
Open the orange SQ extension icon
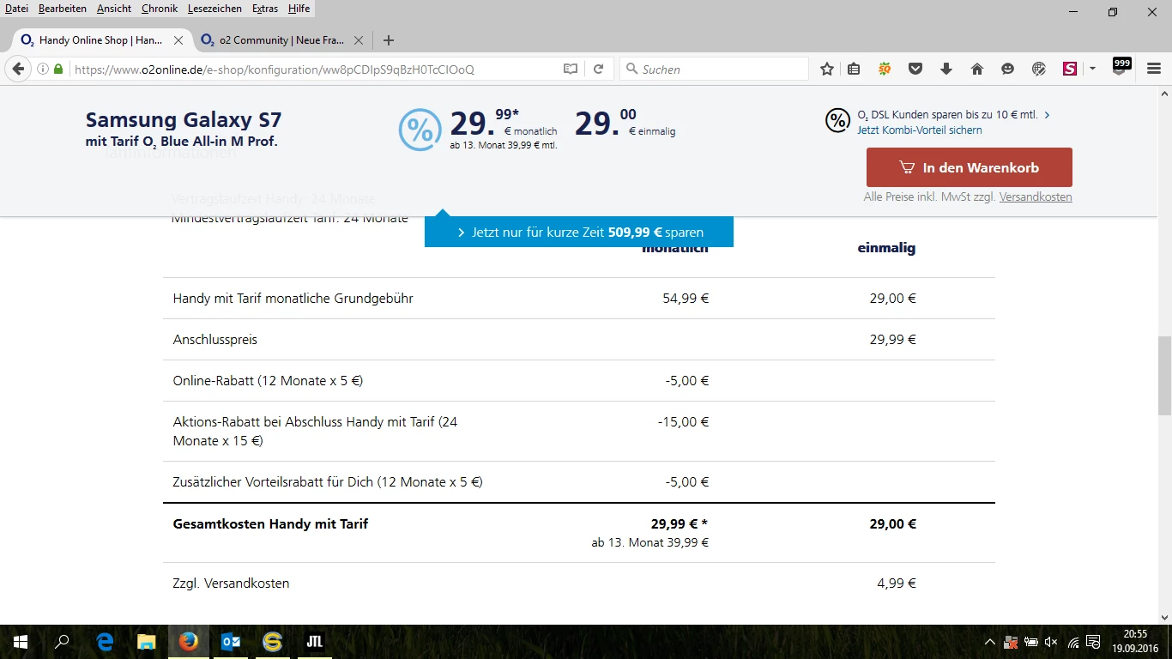[x=885, y=70]
